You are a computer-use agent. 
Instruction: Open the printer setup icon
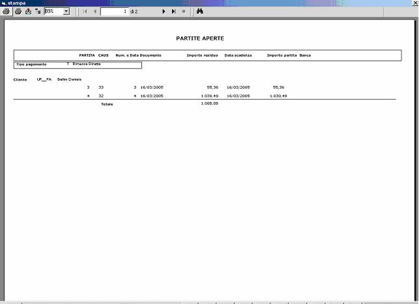18,12
